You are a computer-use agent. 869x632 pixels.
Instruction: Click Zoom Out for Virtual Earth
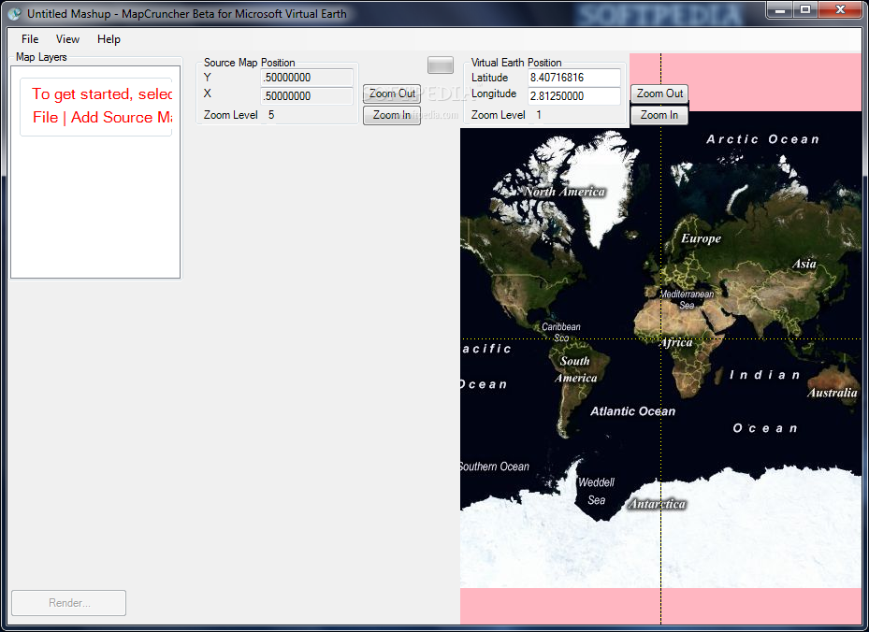[x=659, y=93]
